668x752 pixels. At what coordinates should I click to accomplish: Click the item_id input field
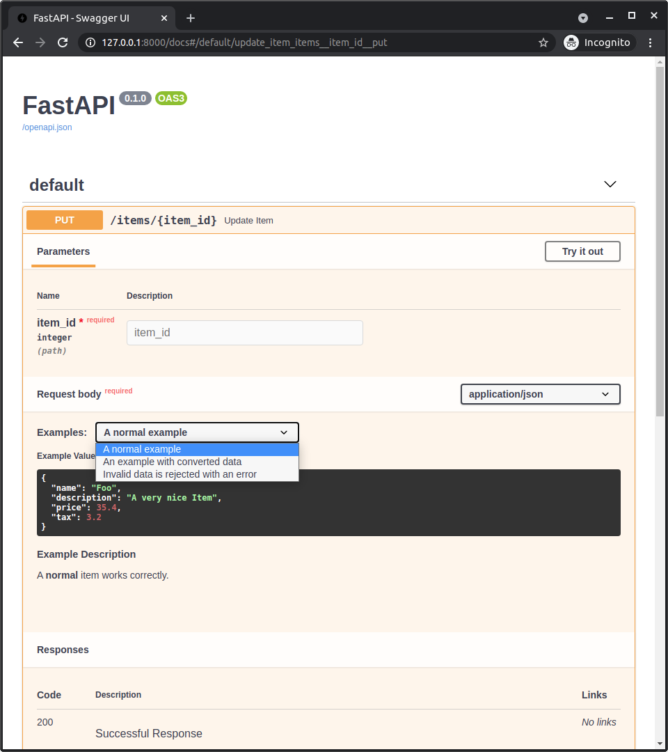244,333
